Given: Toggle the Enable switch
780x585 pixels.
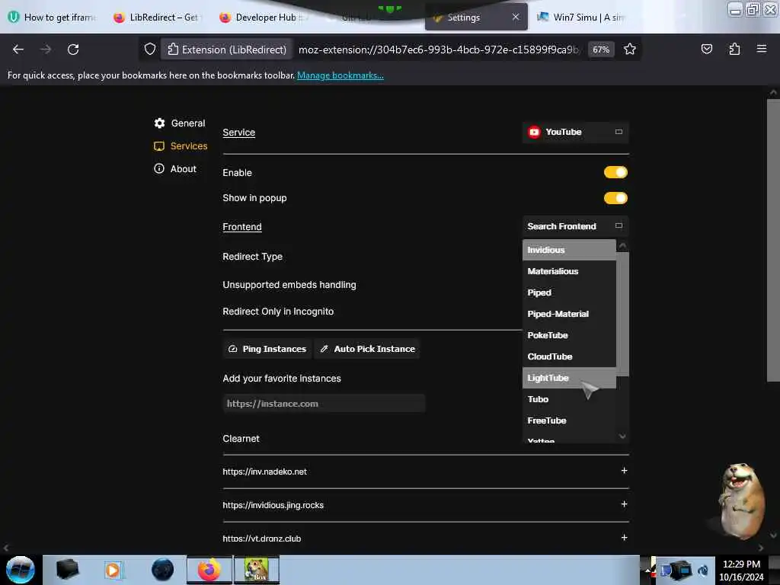Looking at the screenshot, I should point(615,172).
